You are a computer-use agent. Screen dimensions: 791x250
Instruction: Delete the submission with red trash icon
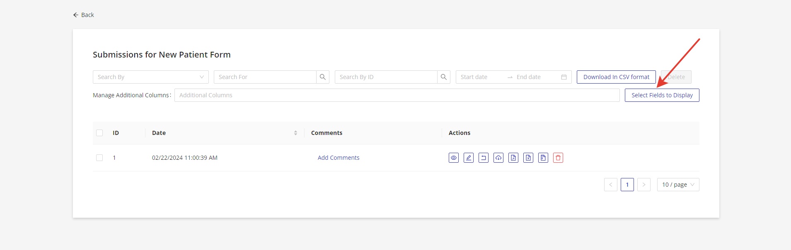(558, 158)
